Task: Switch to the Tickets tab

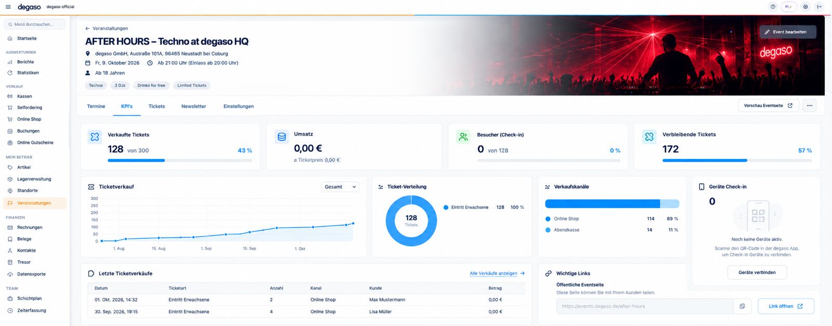Action: [x=157, y=106]
